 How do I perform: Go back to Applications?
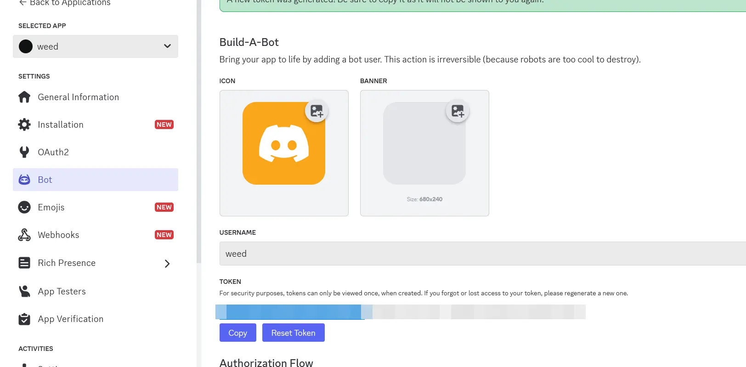(65, 3)
